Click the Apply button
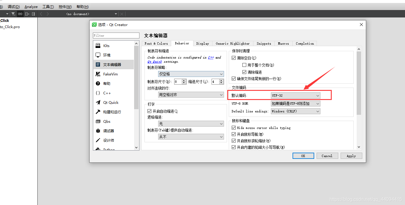The height and width of the screenshot is (205, 405). pyautogui.click(x=351, y=156)
